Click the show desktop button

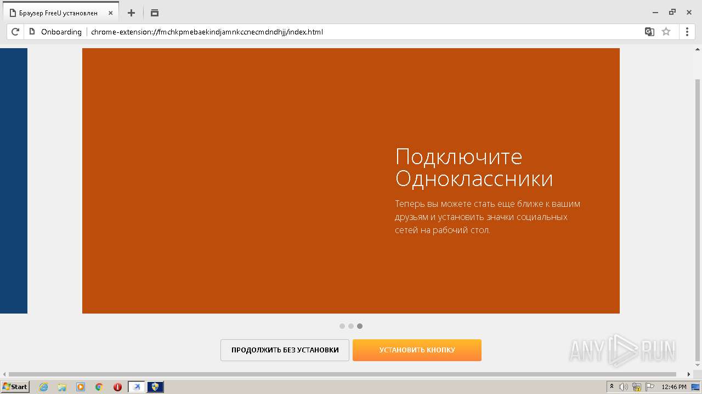[x=696, y=387]
